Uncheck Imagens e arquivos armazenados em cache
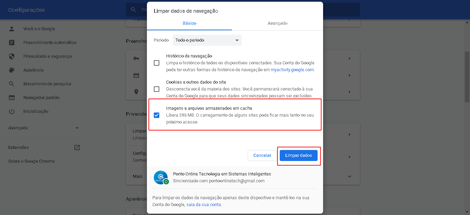The width and height of the screenshot is (470, 215). coord(157,115)
